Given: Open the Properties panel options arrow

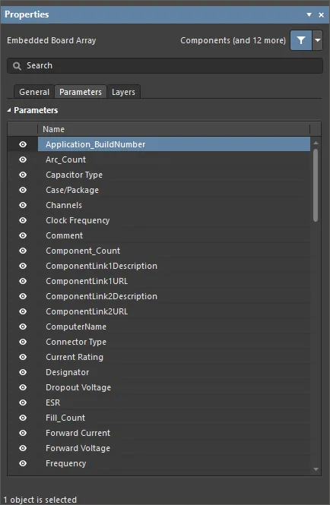Looking at the screenshot, I should (309, 14).
